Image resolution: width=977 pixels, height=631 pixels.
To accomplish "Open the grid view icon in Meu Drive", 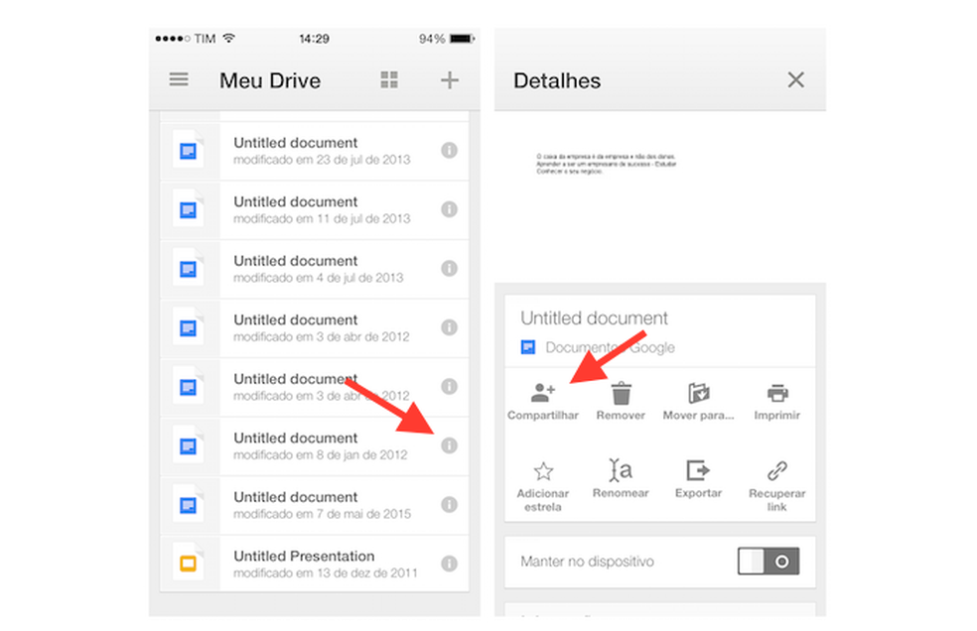I will [x=388, y=80].
